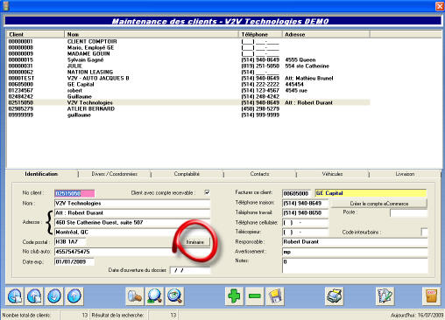Open the Contacts tab
The height and width of the screenshot is (320, 445).
[259, 174]
